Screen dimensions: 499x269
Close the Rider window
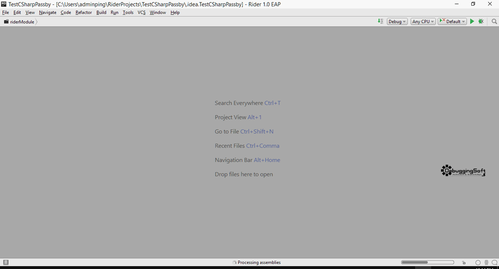(490, 4)
